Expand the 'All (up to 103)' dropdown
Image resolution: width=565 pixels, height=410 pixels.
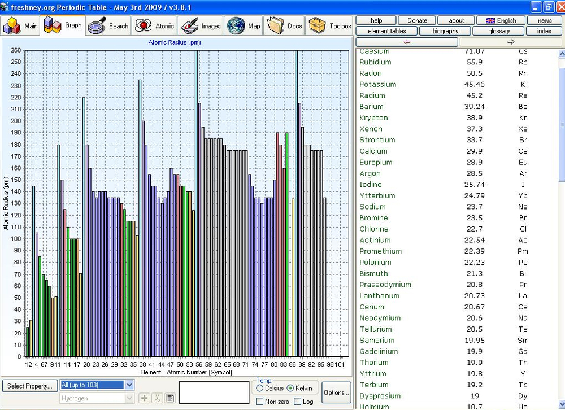click(x=129, y=385)
